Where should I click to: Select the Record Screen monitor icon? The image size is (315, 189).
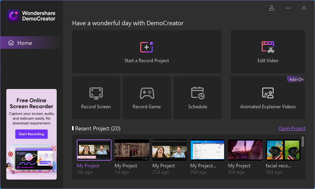point(96,93)
